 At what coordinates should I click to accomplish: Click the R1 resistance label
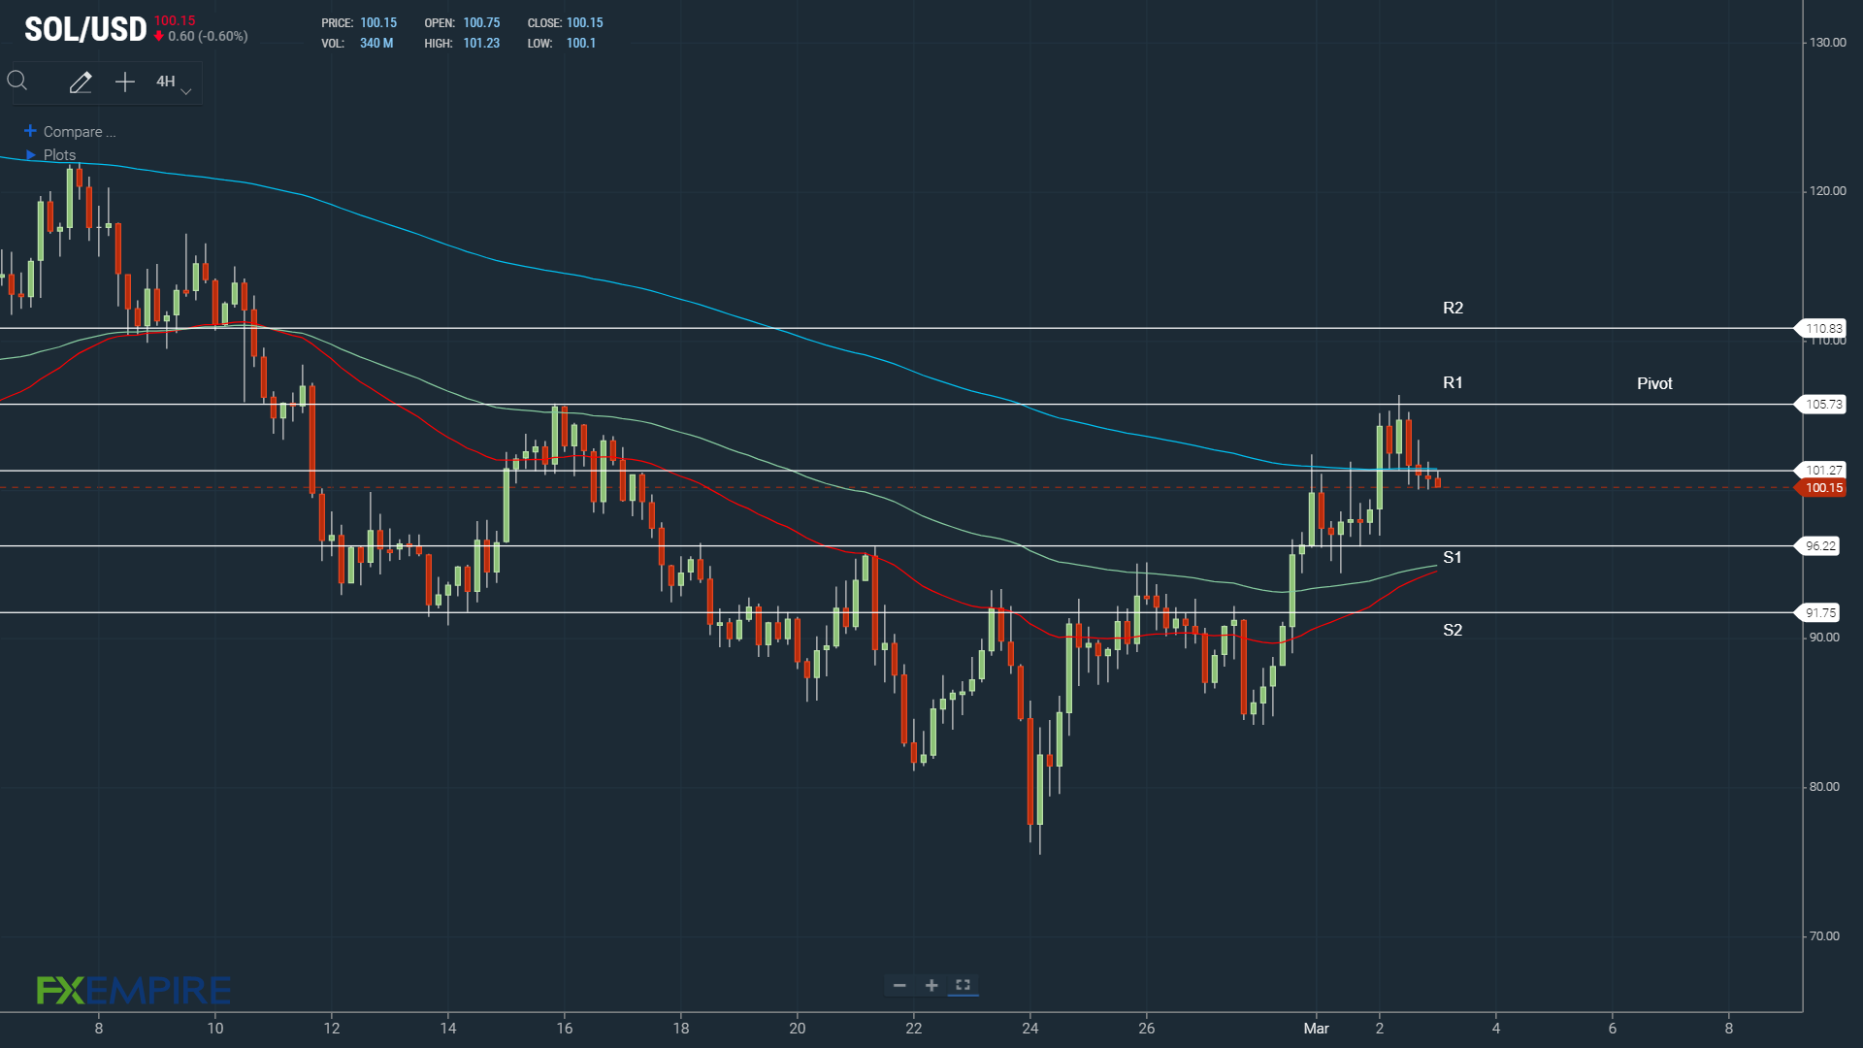1453,382
